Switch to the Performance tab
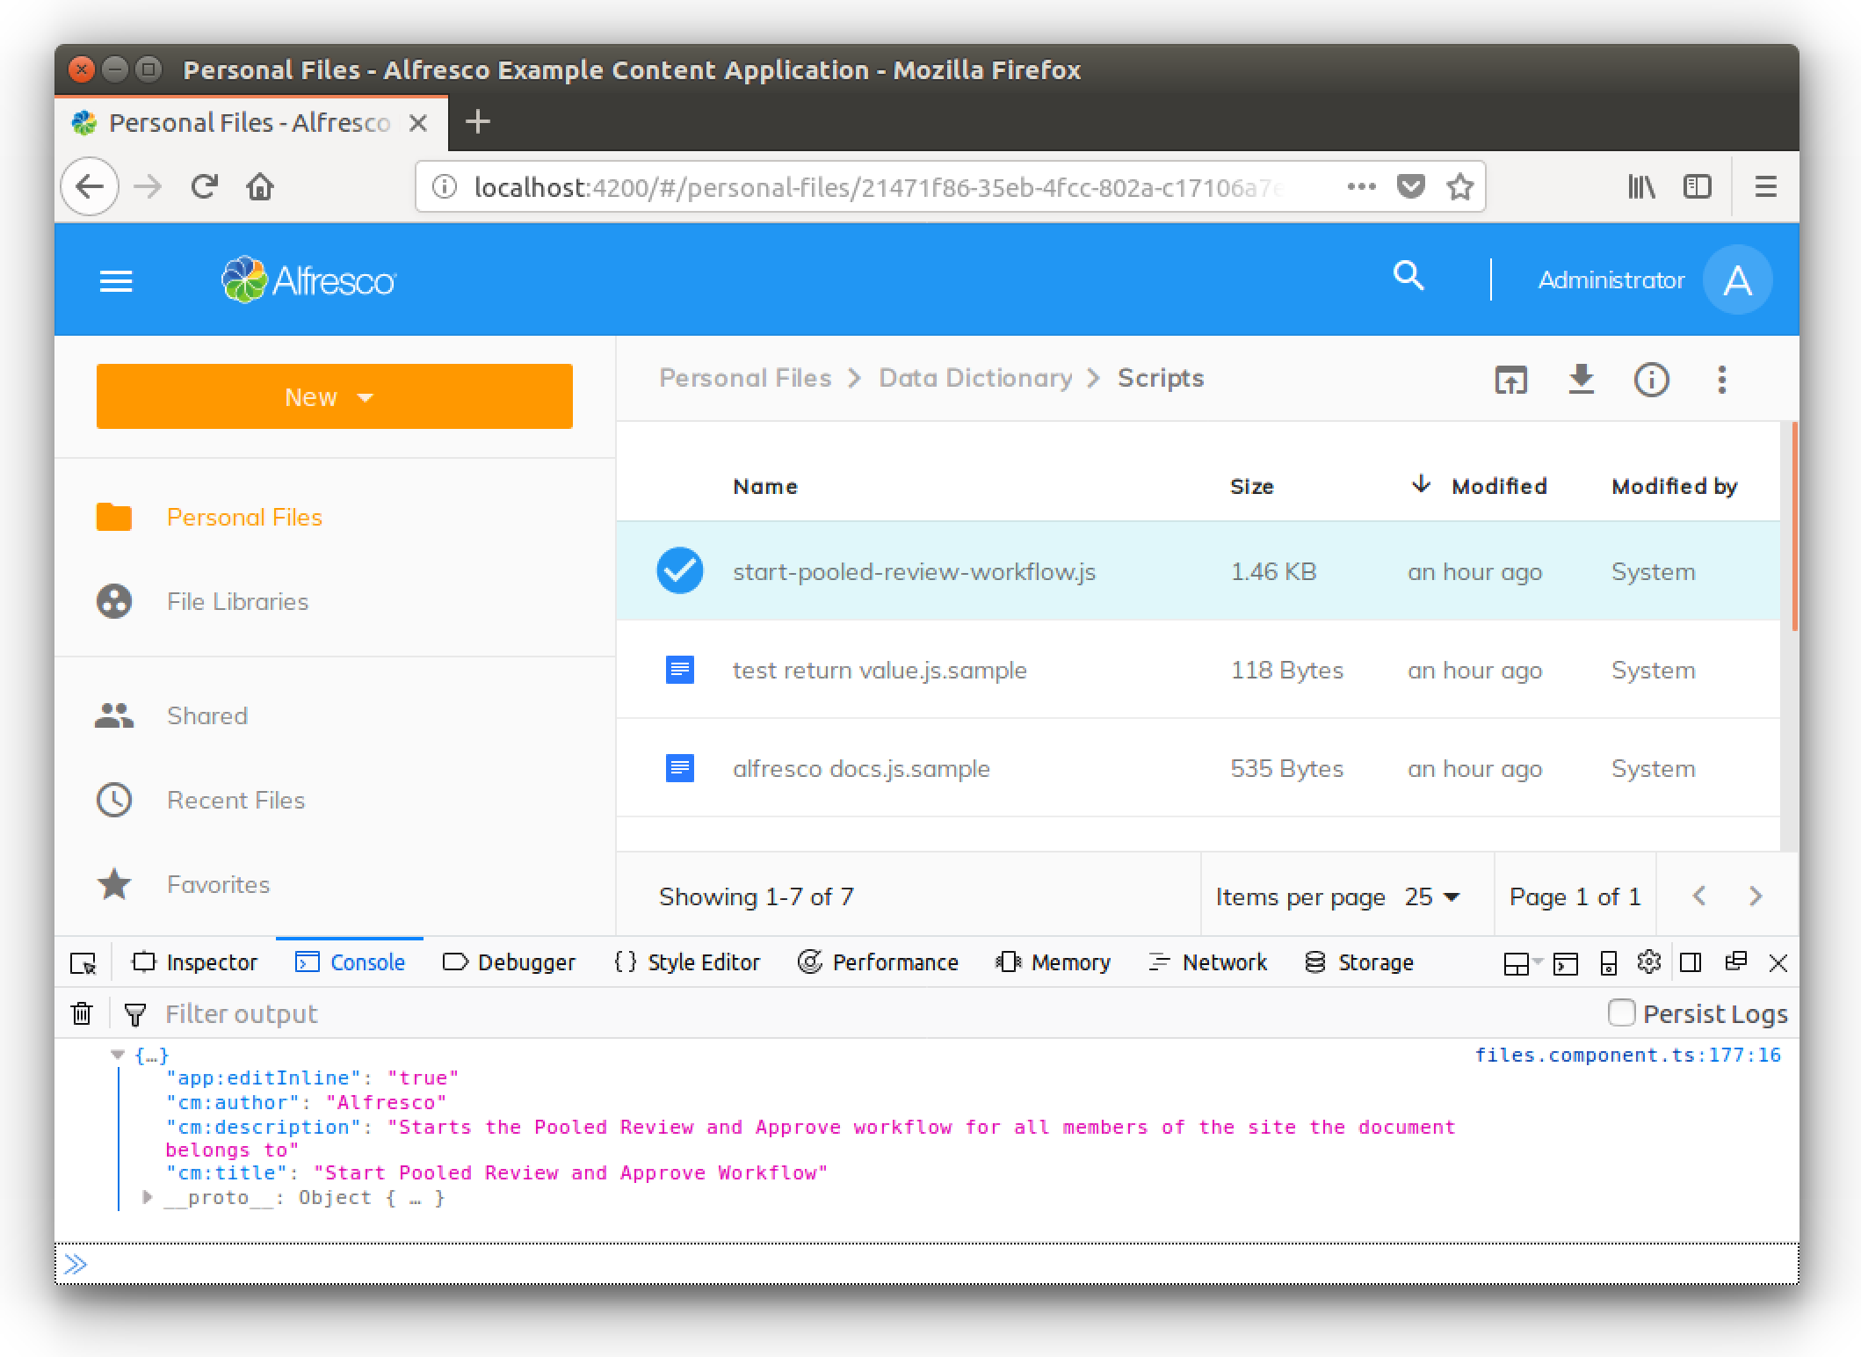Viewport: 1861px width, 1357px height. tap(878, 962)
